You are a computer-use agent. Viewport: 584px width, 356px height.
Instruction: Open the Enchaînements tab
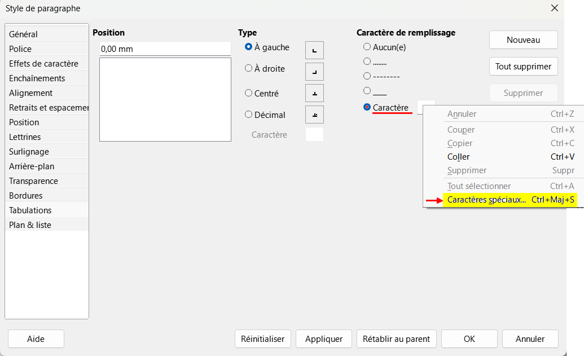point(47,78)
